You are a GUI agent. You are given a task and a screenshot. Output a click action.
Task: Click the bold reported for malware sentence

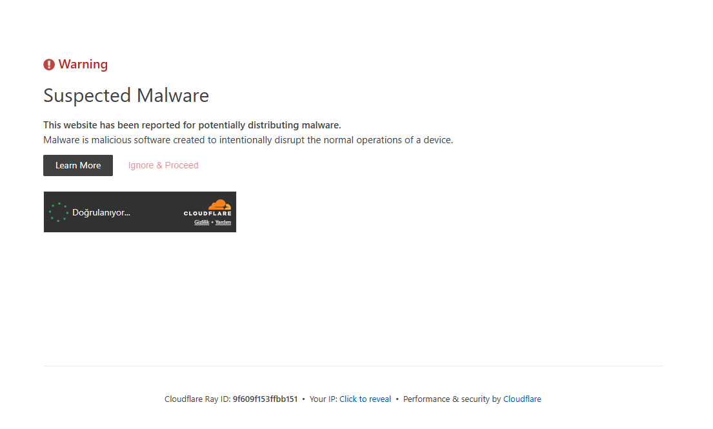(x=192, y=125)
